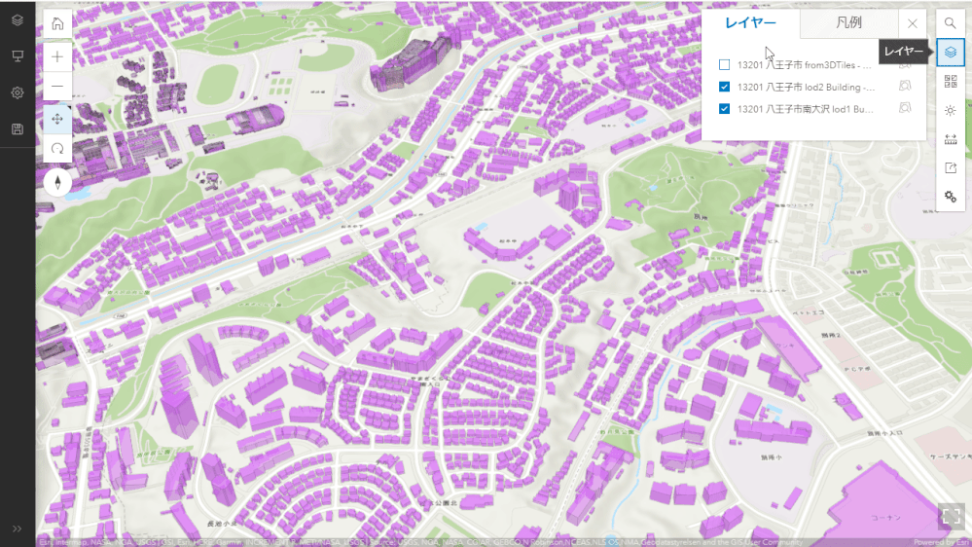Open the slides presentation icon in left sidebar
972x547 pixels.
click(18, 56)
